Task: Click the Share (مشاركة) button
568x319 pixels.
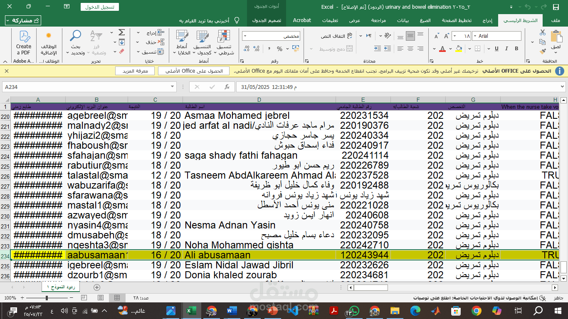Action: (23, 20)
